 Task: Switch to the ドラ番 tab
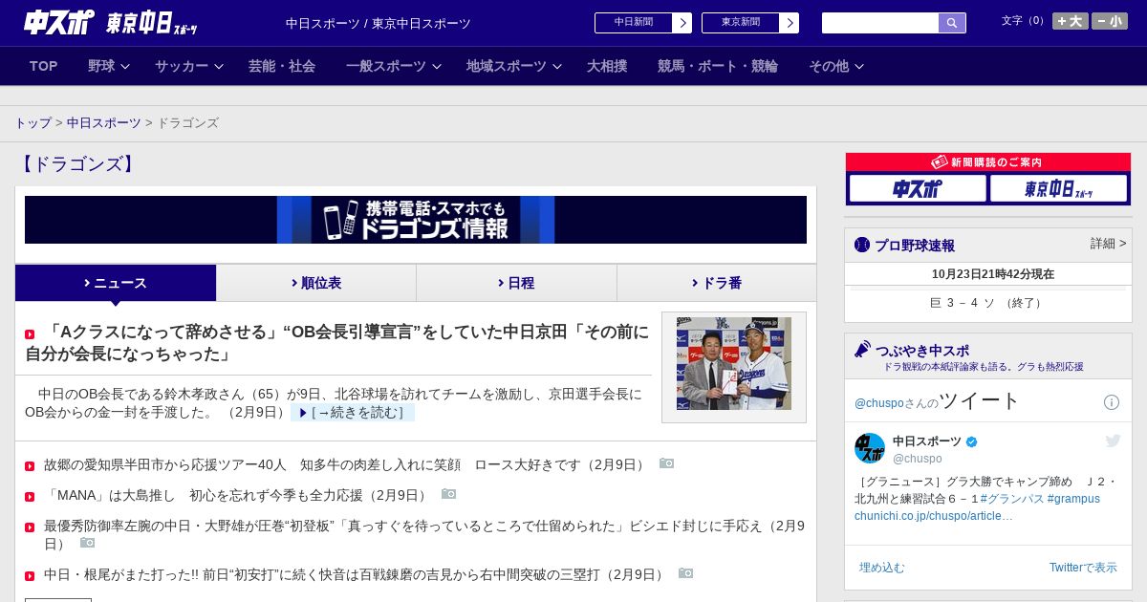[x=717, y=283]
